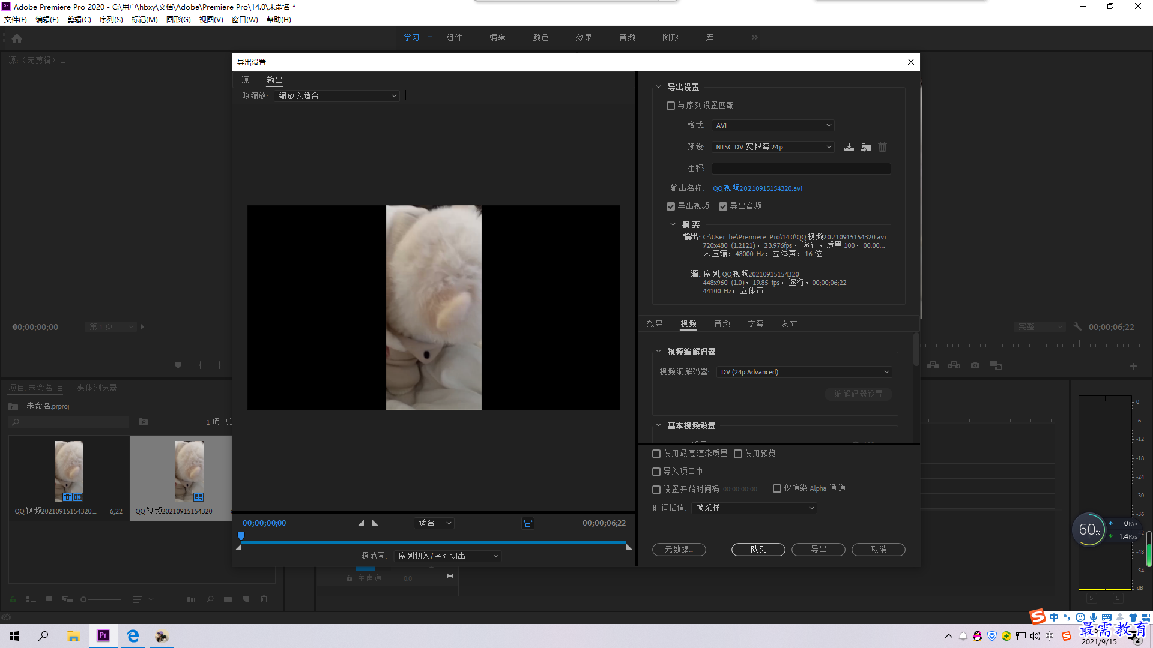Click the project list view icon
1153x648 pixels.
(x=31, y=599)
